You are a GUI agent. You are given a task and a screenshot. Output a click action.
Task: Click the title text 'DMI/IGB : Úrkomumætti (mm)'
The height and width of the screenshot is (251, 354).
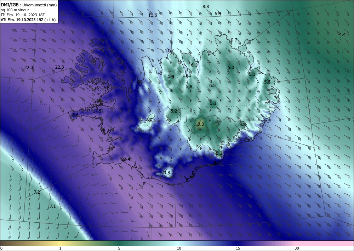(29, 5)
